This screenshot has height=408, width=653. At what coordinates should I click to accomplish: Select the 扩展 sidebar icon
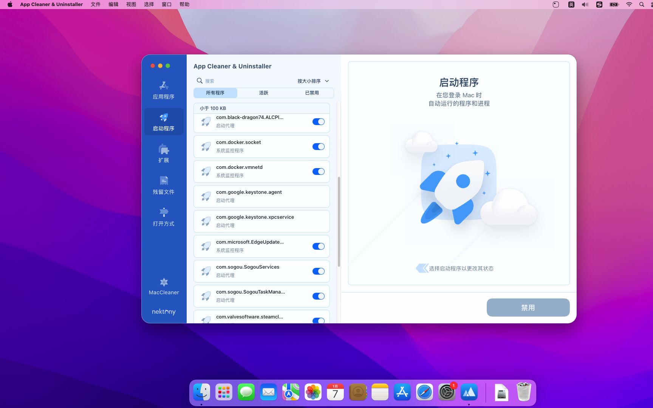164,153
